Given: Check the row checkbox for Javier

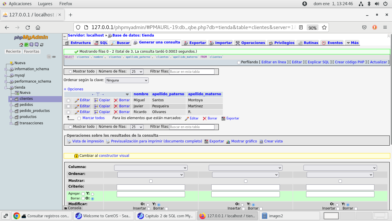Looking at the screenshot, I should pos(69,106).
